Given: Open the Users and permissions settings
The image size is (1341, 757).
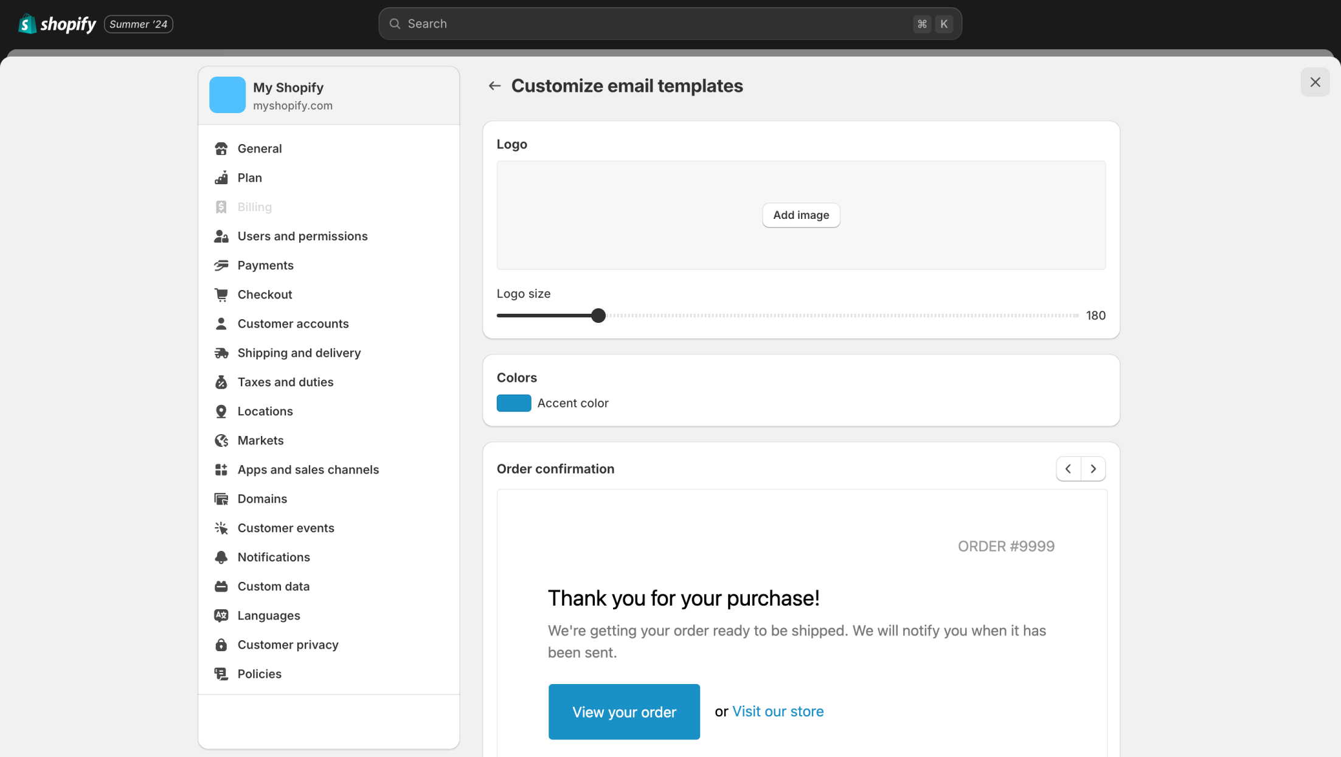Looking at the screenshot, I should pyautogui.click(x=302, y=236).
